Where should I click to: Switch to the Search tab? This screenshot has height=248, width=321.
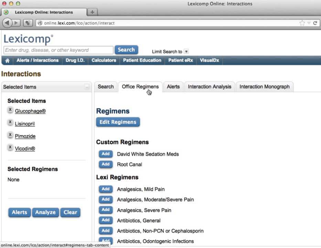click(x=106, y=87)
